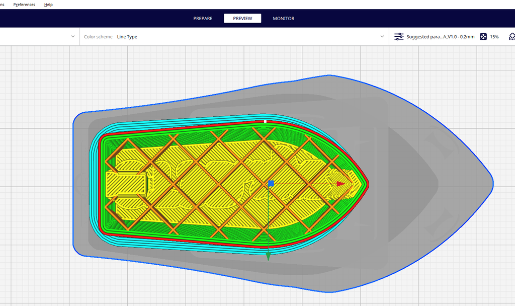The height and width of the screenshot is (306, 515).
Task: Open the print settings sliders icon
Action: [x=399, y=36]
